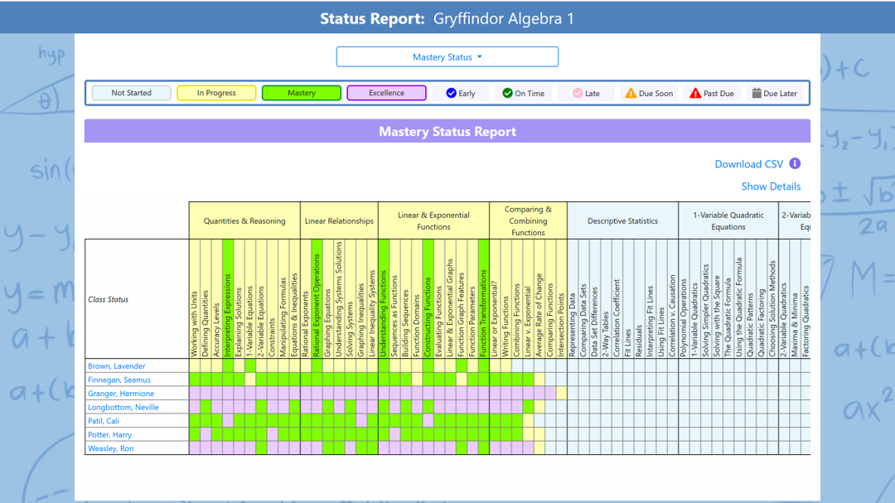Open the Mastery Status dropdown
The image size is (895, 503).
coord(447,57)
